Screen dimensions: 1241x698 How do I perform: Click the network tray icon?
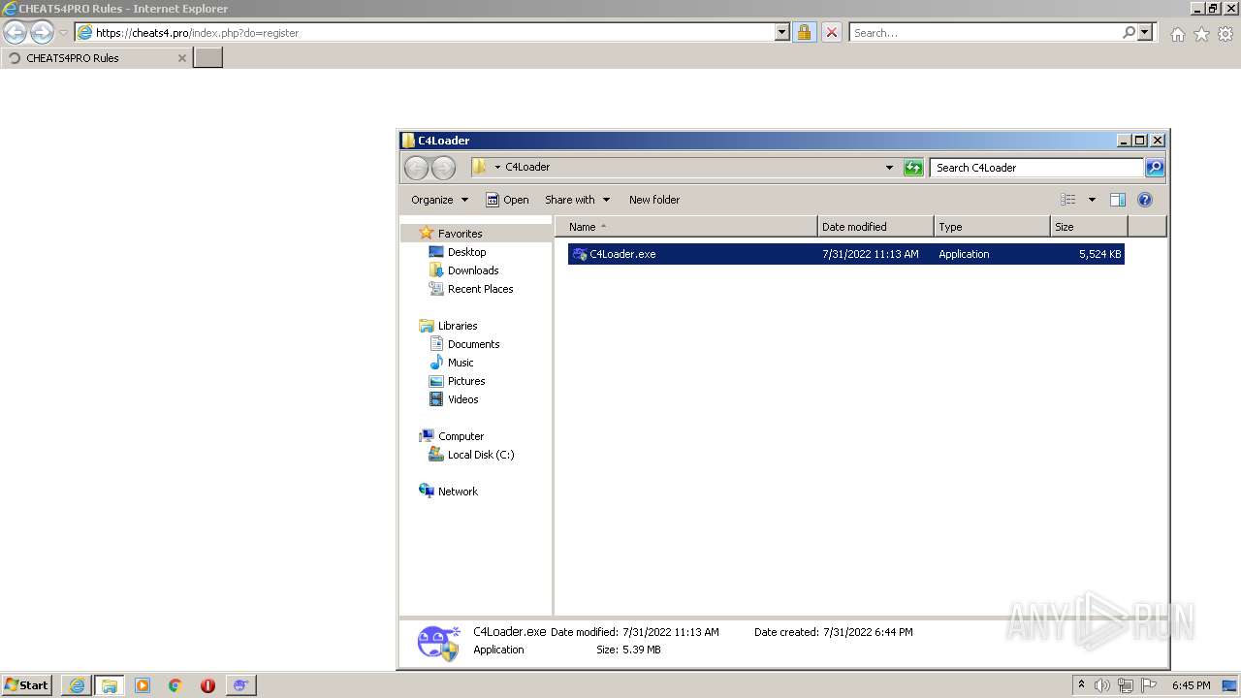[1126, 685]
